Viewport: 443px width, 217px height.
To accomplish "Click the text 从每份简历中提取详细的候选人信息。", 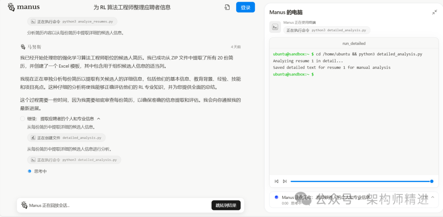I will [61, 127].
